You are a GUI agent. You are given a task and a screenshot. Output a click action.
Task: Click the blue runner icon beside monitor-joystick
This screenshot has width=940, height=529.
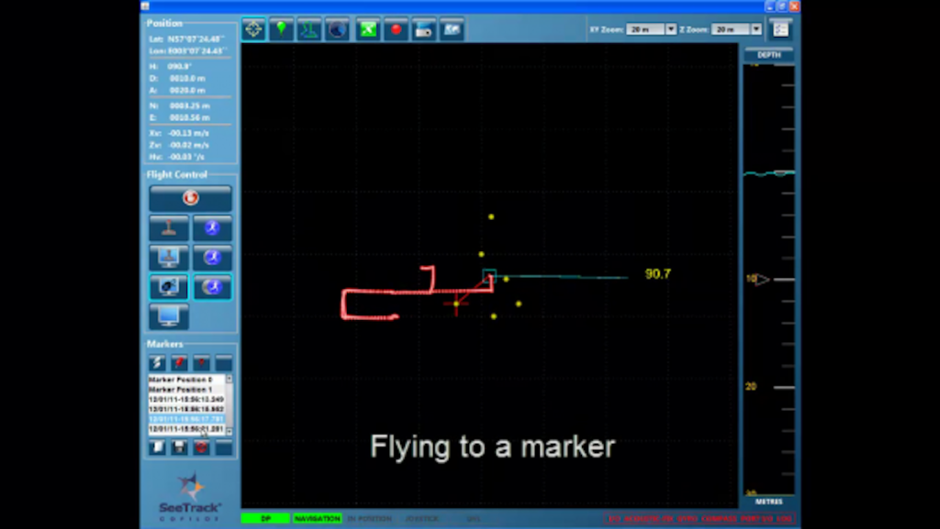click(x=212, y=258)
